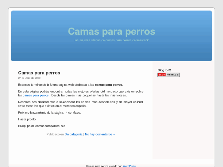Click the bold 'camas para perros' in the first paragraph
223x167 pixels.
click(x=109, y=85)
